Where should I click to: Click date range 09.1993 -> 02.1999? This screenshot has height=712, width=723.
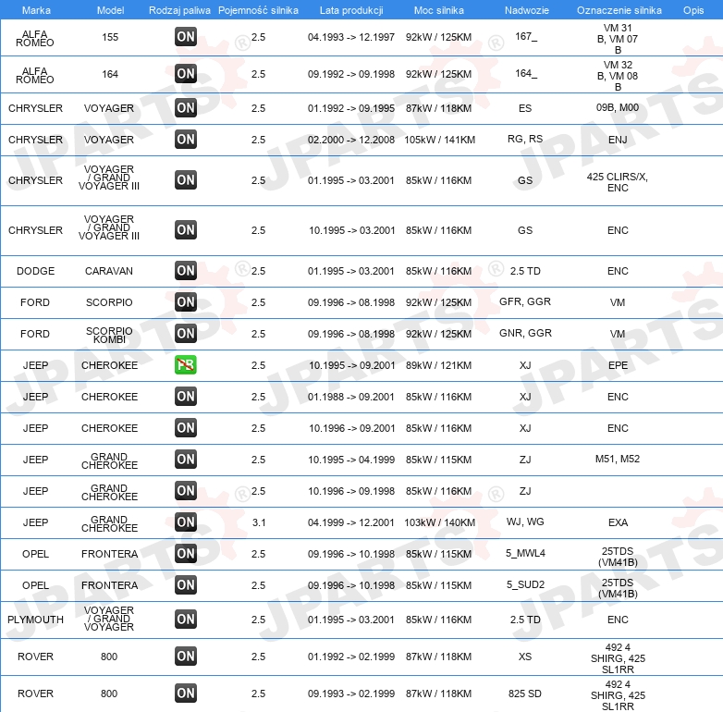click(x=351, y=694)
